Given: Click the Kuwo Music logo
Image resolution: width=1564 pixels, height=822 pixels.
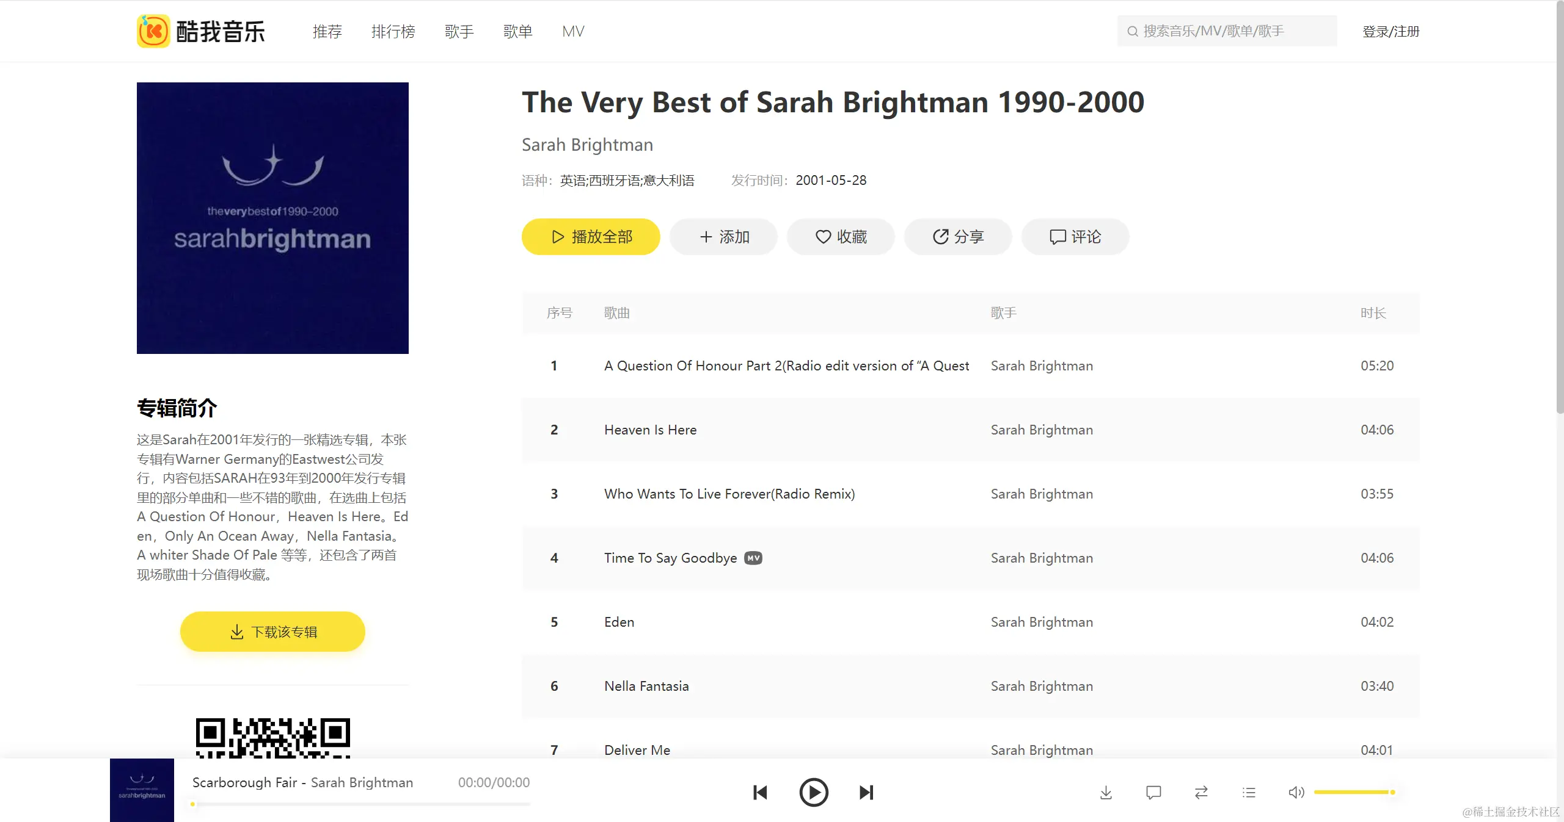Looking at the screenshot, I should [x=201, y=31].
